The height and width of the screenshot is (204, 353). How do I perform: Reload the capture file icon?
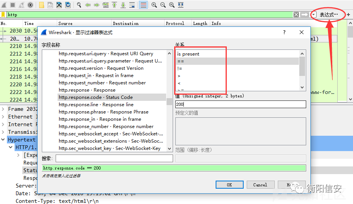click(x=68, y=5)
